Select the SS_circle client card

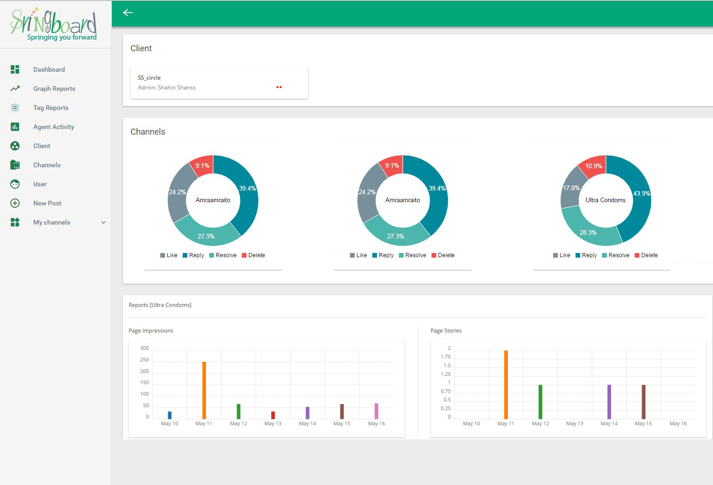coord(219,82)
